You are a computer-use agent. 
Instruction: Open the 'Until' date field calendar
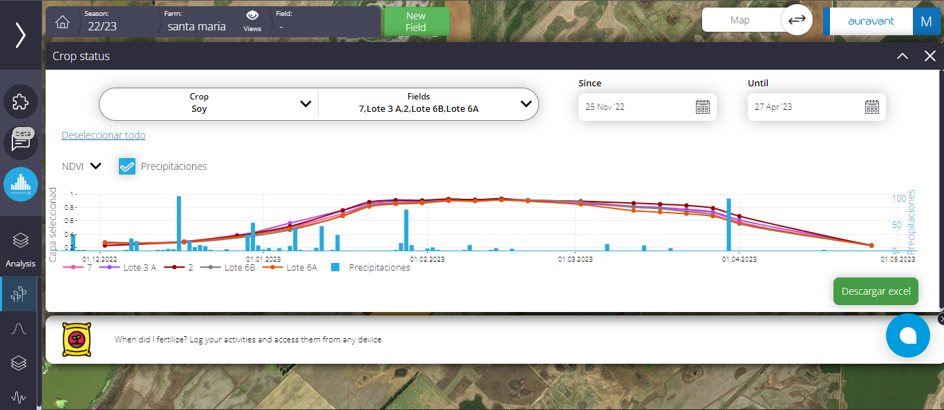tap(871, 106)
